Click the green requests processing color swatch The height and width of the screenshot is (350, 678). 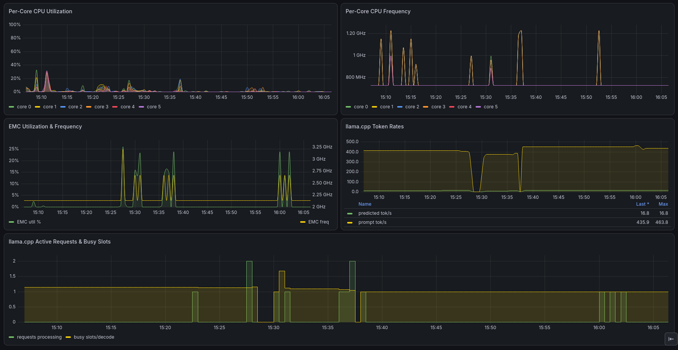tap(11, 337)
